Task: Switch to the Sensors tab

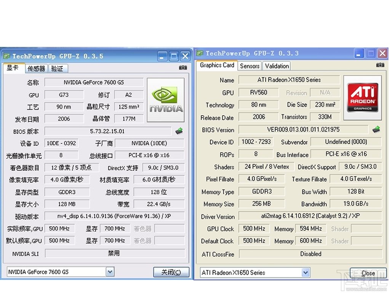Action: 249,66
